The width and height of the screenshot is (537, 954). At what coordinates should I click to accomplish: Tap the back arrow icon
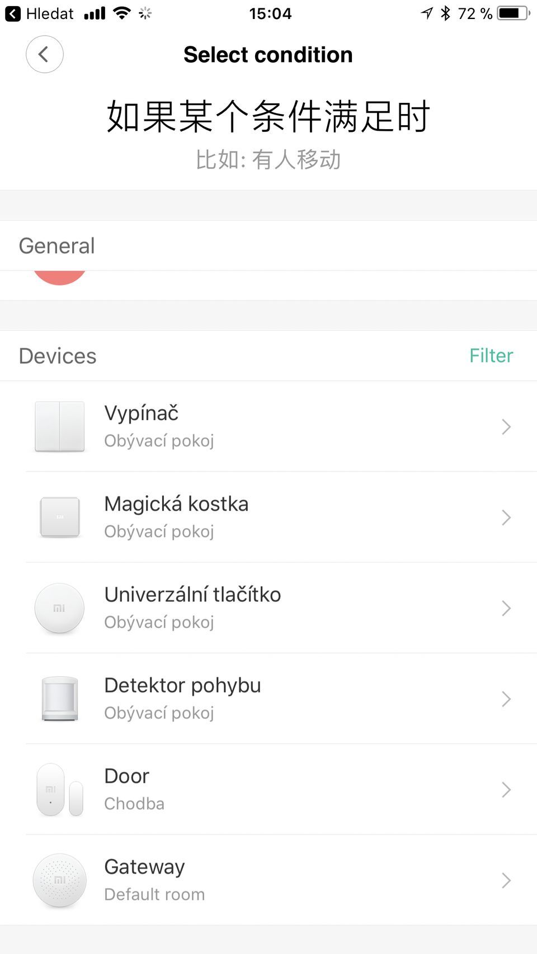tap(44, 54)
